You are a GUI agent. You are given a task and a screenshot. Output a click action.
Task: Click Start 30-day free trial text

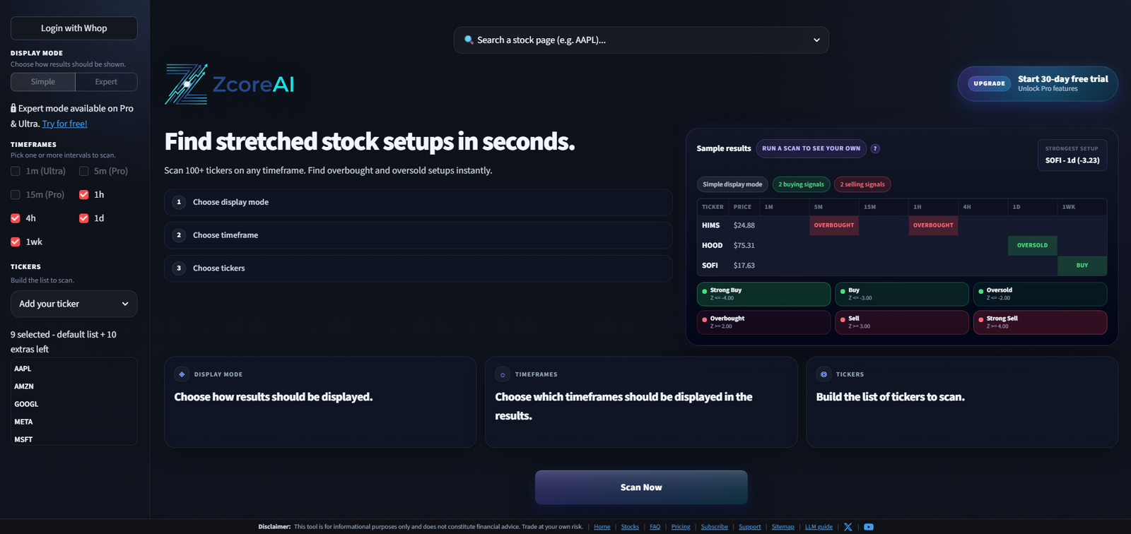1063,79
